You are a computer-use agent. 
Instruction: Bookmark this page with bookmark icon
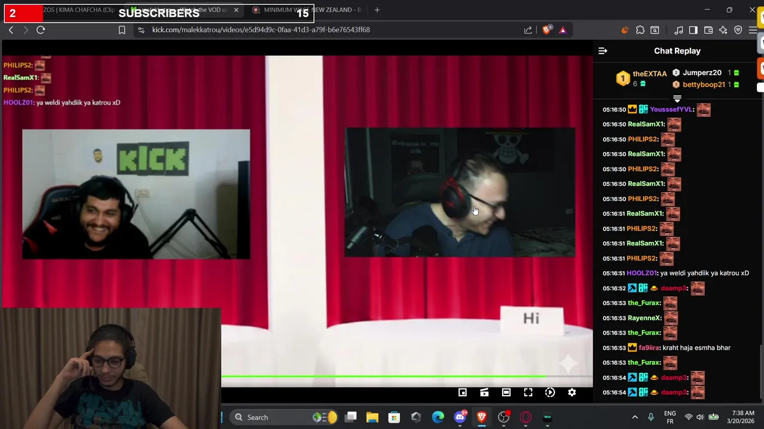tap(122, 30)
